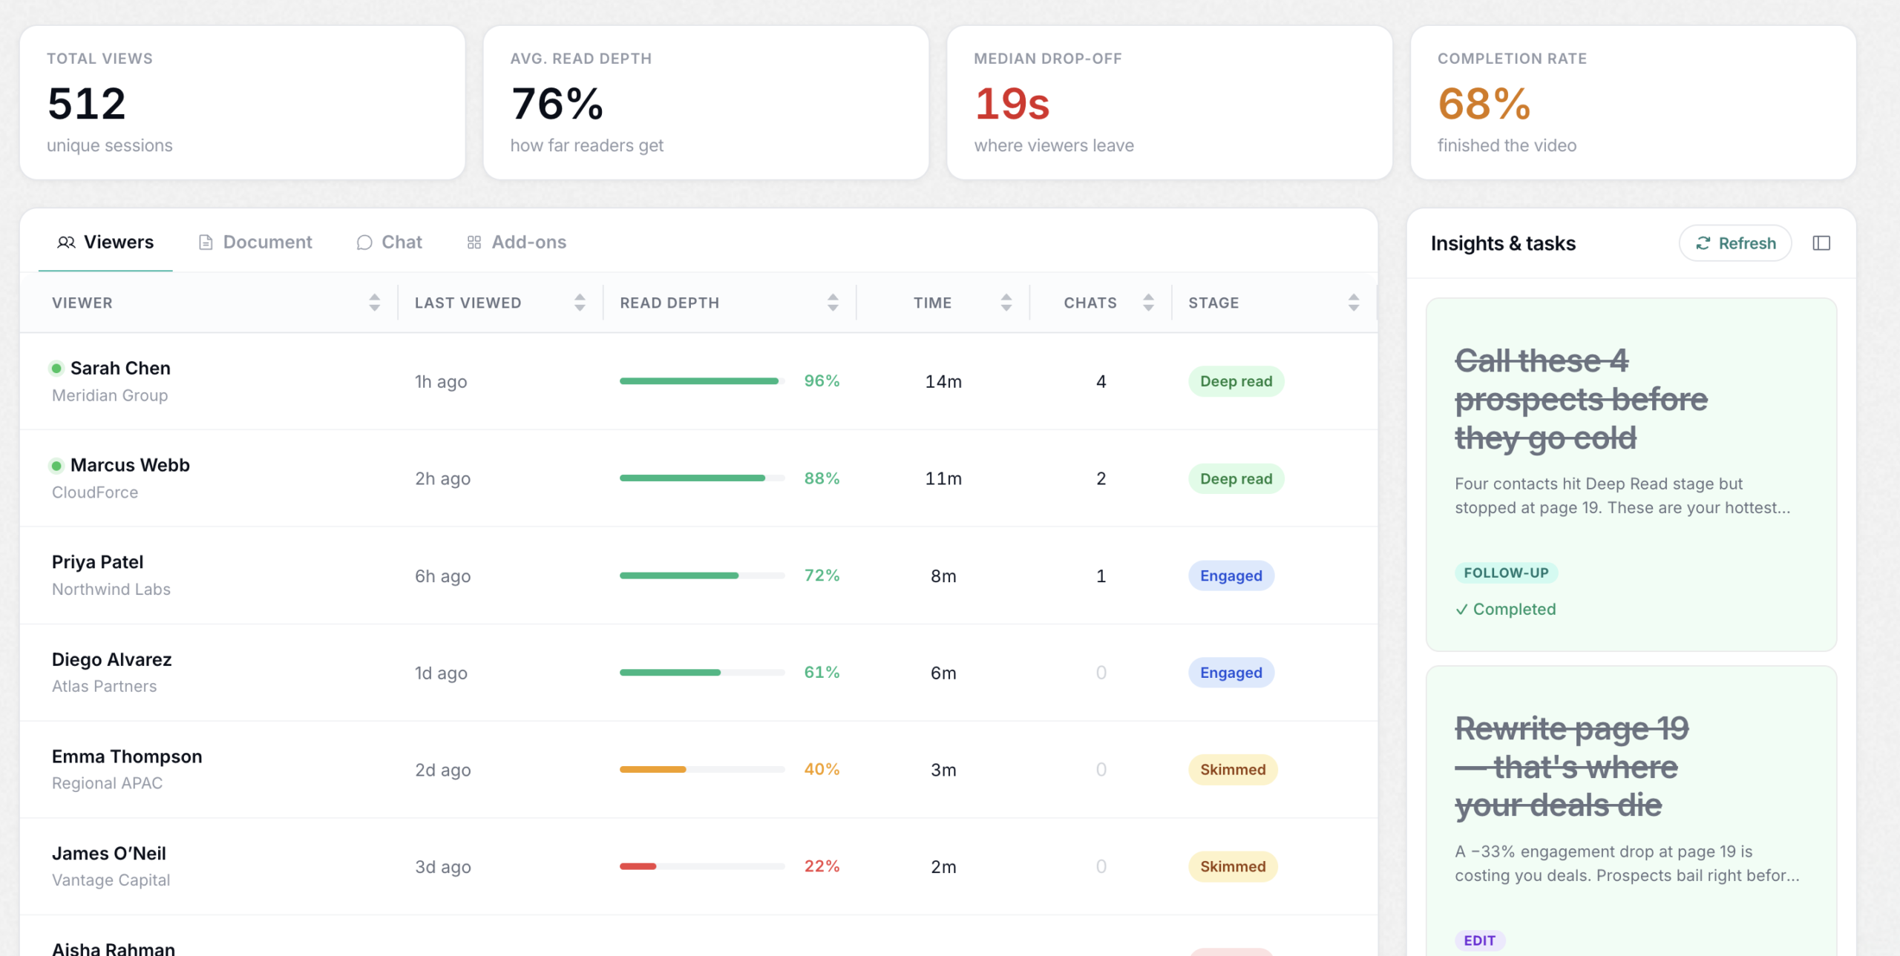Open the James O'Neil viewer name
This screenshot has height=956, width=1900.
pos(109,854)
